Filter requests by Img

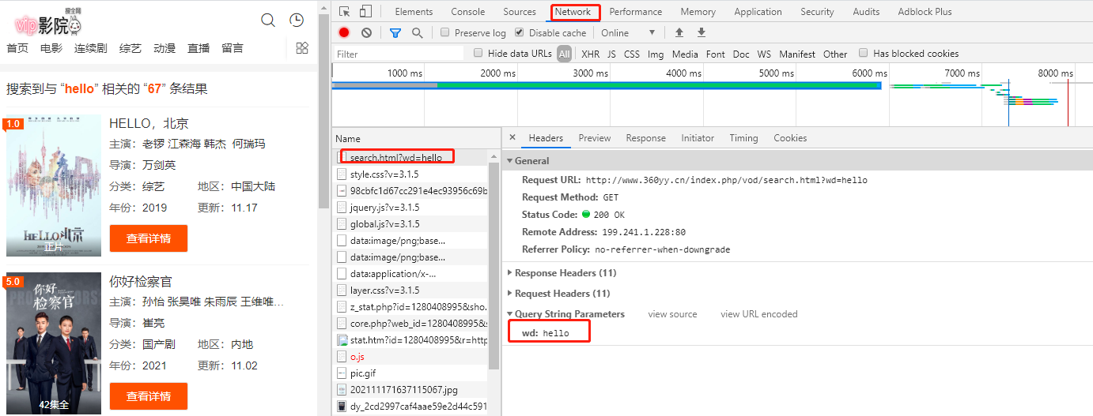point(656,54)
